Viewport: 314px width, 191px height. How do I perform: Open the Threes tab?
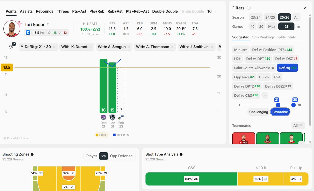point(63,11)
